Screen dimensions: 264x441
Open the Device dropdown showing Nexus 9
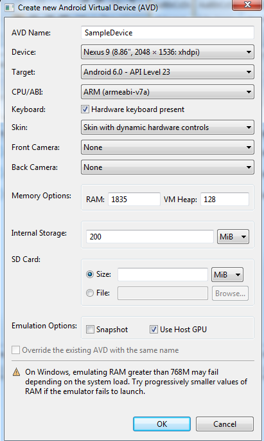(168, 52)
